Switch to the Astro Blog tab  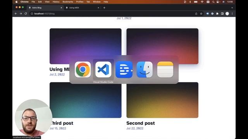pos(45,8)
